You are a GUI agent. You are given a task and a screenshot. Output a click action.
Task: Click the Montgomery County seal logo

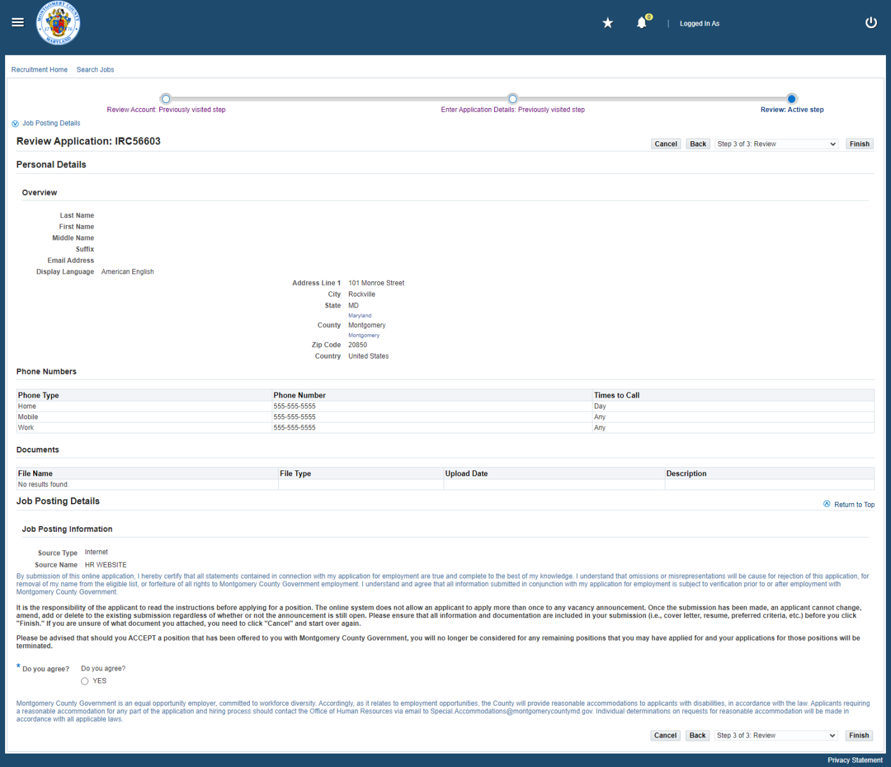click(58, 24)
